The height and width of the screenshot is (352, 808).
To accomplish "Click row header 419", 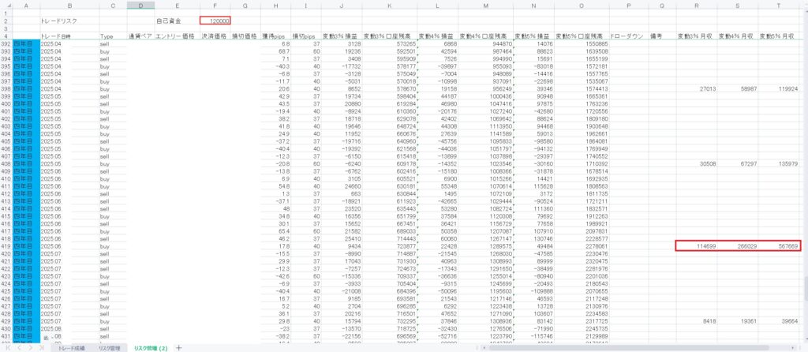I will [x=6, y=246].
